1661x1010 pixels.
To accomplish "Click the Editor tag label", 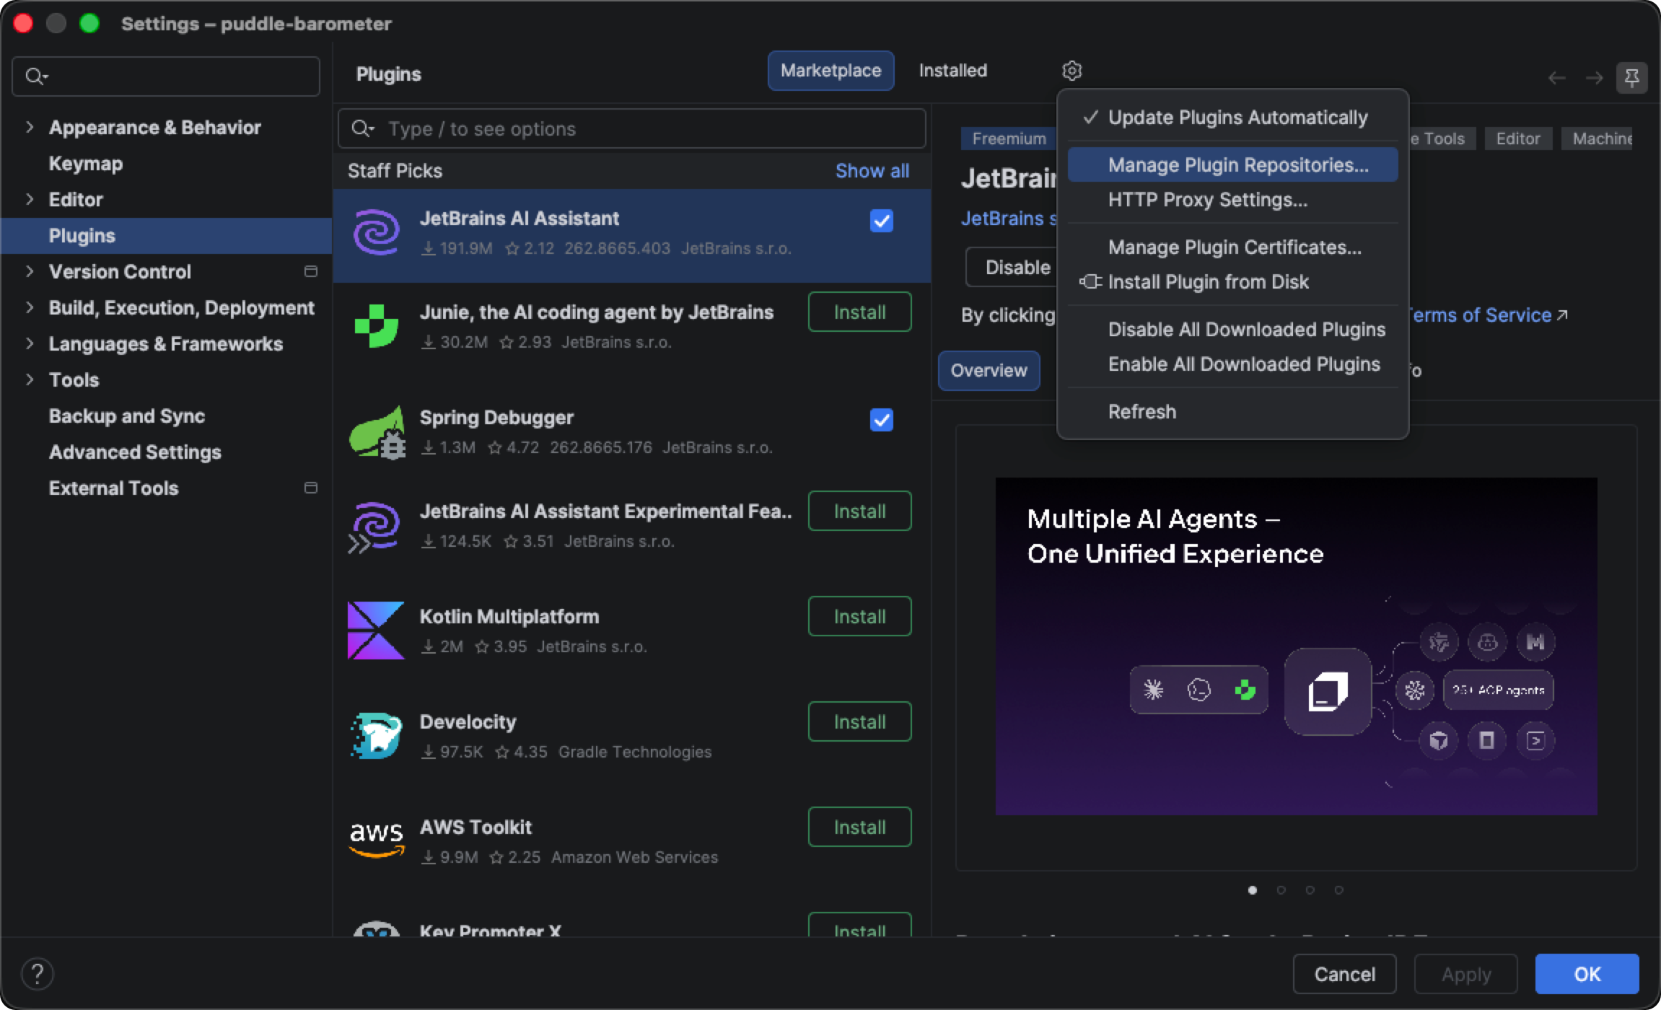I will coord(1517,139).
